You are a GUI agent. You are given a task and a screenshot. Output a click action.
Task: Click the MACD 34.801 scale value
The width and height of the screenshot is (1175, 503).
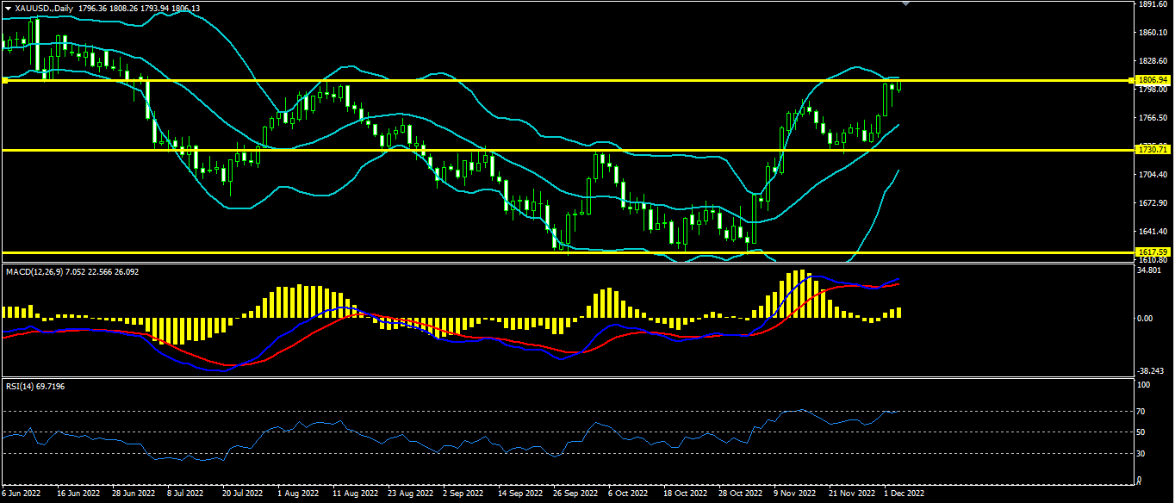tap(1150, 270)
